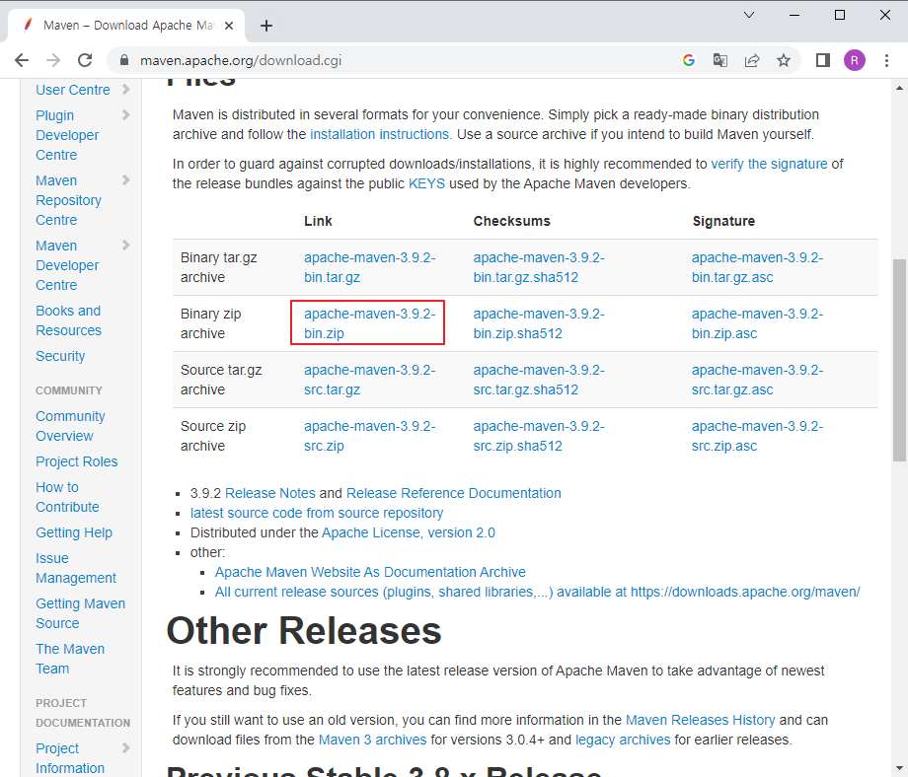Open legacy archives link

point(623,740)
